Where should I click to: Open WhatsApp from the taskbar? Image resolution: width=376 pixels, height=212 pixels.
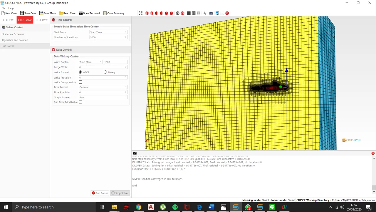coord(248,207)
